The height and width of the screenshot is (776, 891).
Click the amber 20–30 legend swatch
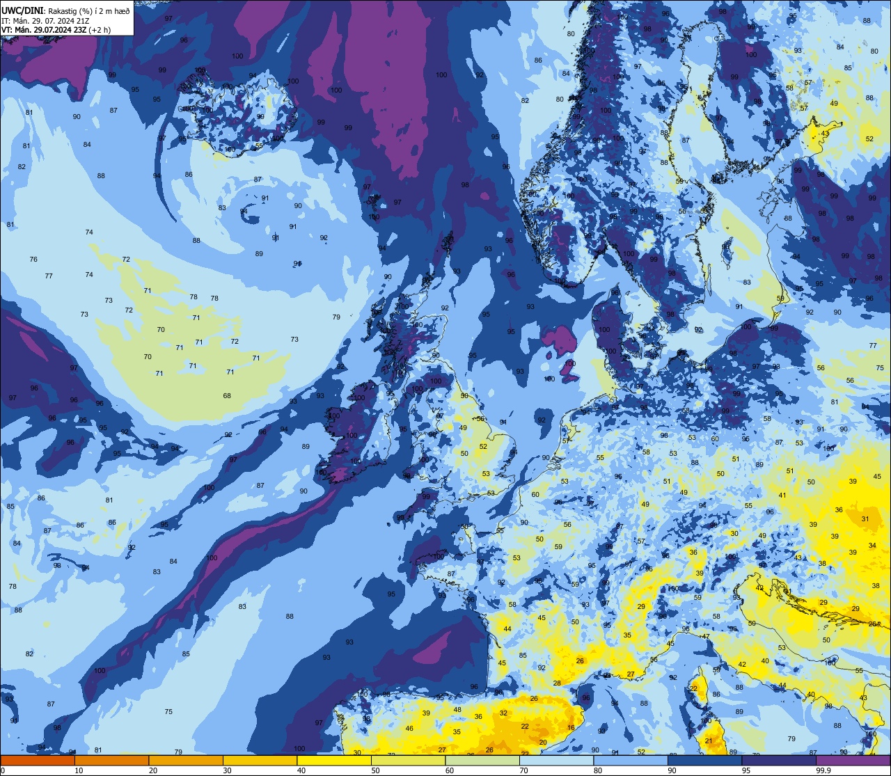[186, 760]
